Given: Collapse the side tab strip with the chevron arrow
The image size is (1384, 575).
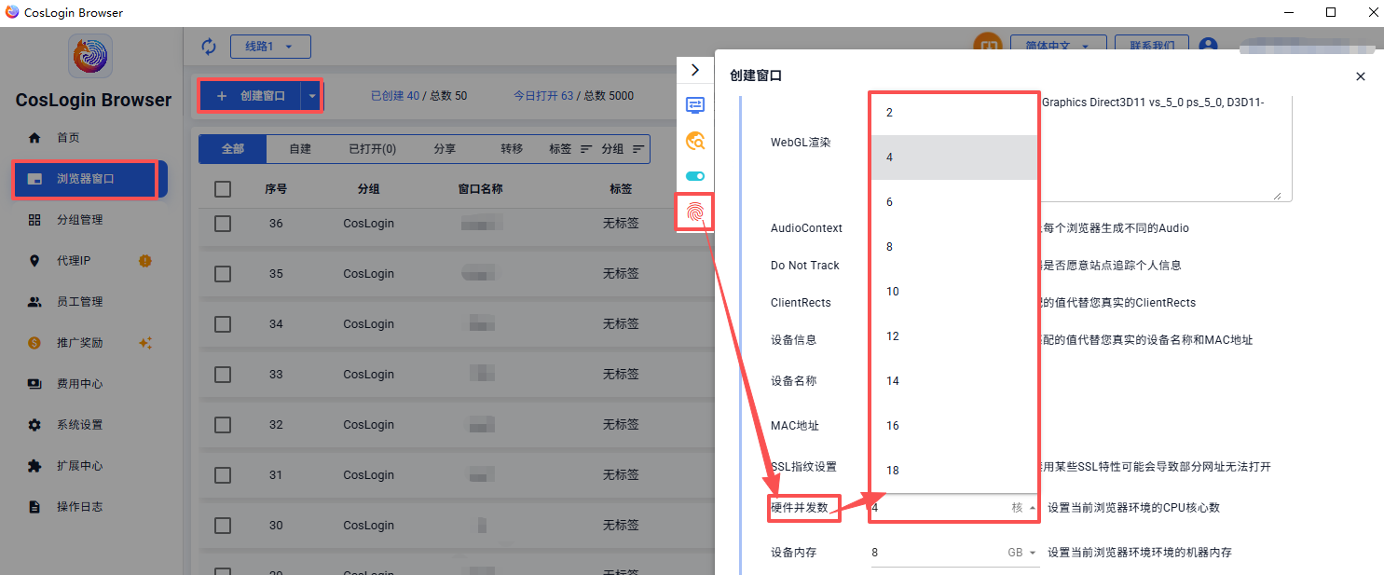Looking at the screenshot, I should point(695,70).
